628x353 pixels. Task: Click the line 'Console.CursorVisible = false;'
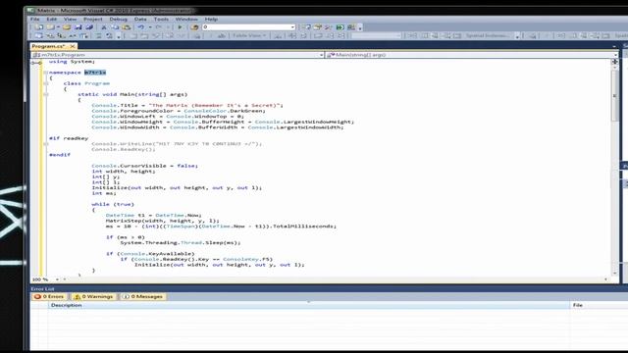144,166
